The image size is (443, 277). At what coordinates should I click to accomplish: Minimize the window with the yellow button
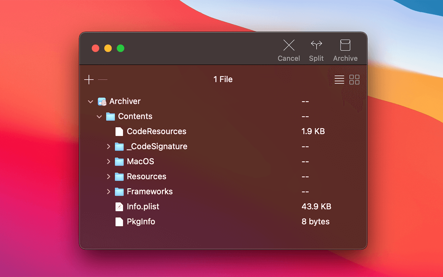(x=108, y=48)
